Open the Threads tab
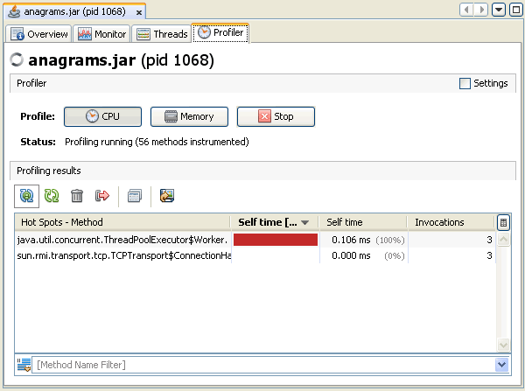525x391 pixels. tap(163, 34)
